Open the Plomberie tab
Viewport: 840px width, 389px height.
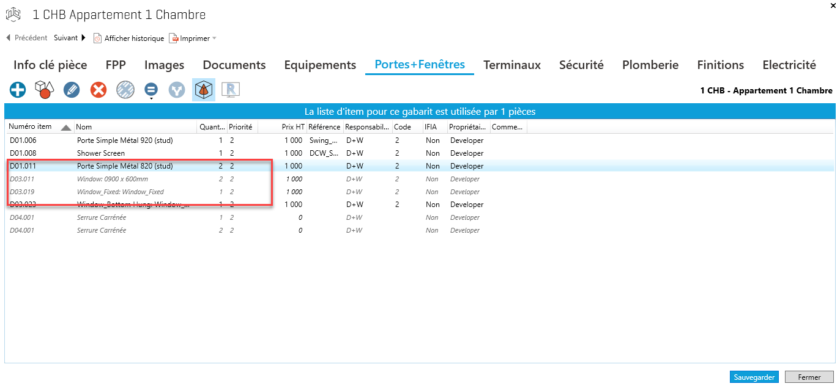[650, 65]
